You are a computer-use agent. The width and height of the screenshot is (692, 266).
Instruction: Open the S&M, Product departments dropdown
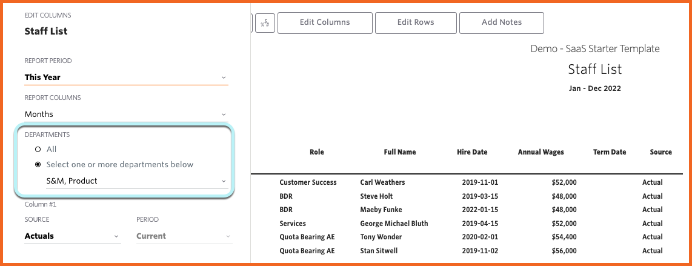pyautogui.click(x=138, y=181)
